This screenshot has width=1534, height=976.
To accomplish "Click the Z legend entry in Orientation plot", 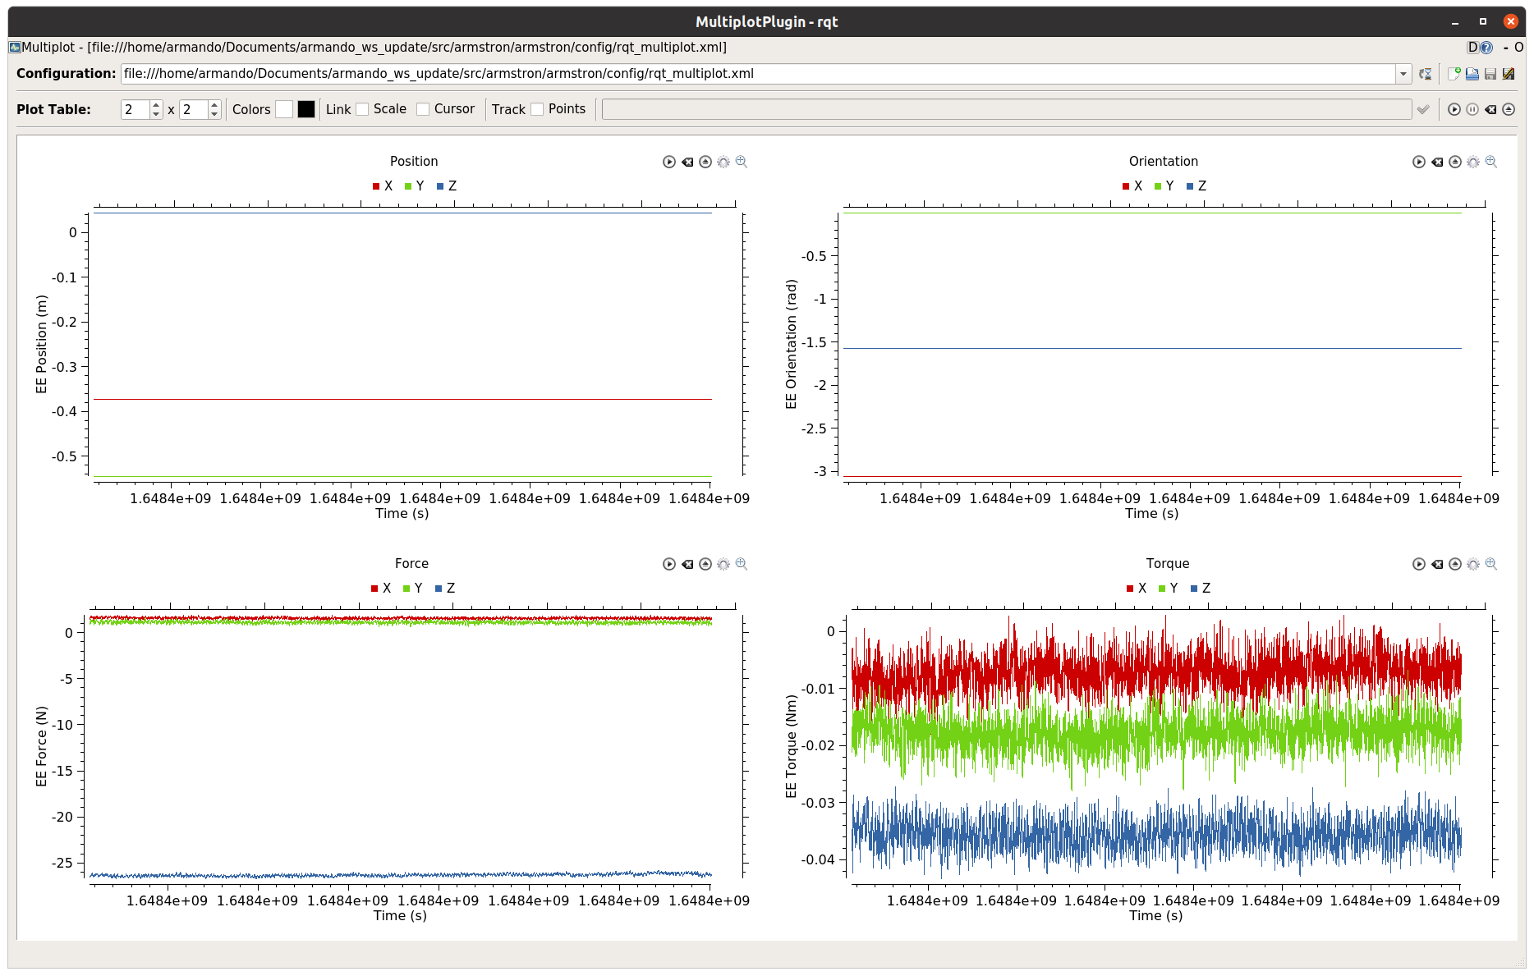I will (1196, 186).
